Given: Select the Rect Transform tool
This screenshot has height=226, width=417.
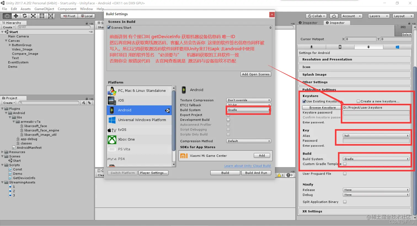Looking at the screenshot, I should click(42, 16).
